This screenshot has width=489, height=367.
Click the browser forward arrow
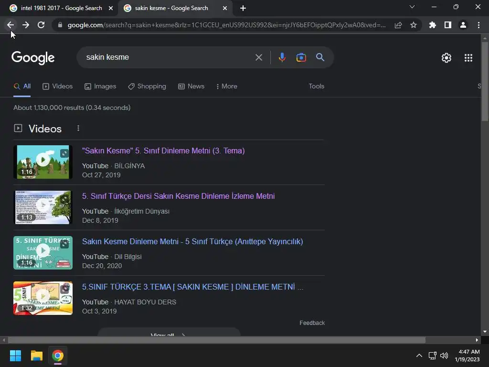(x=26, y=25)
